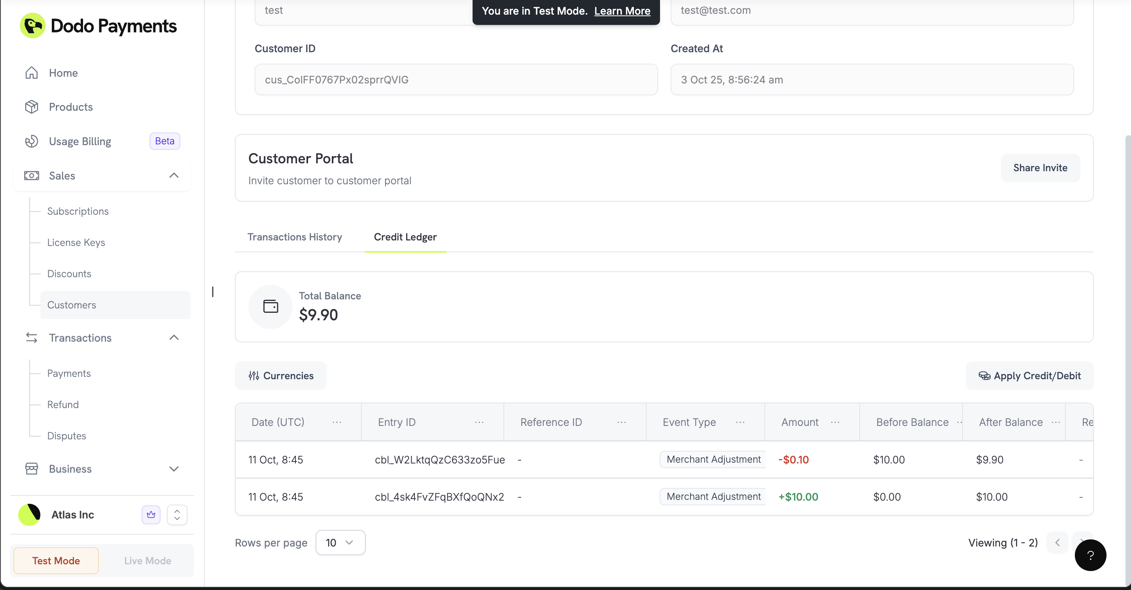Image resolution: width=1131 pixels, height=590 pixels.
Task: Open the rows per page dropdown
Action: pos(340,543)
